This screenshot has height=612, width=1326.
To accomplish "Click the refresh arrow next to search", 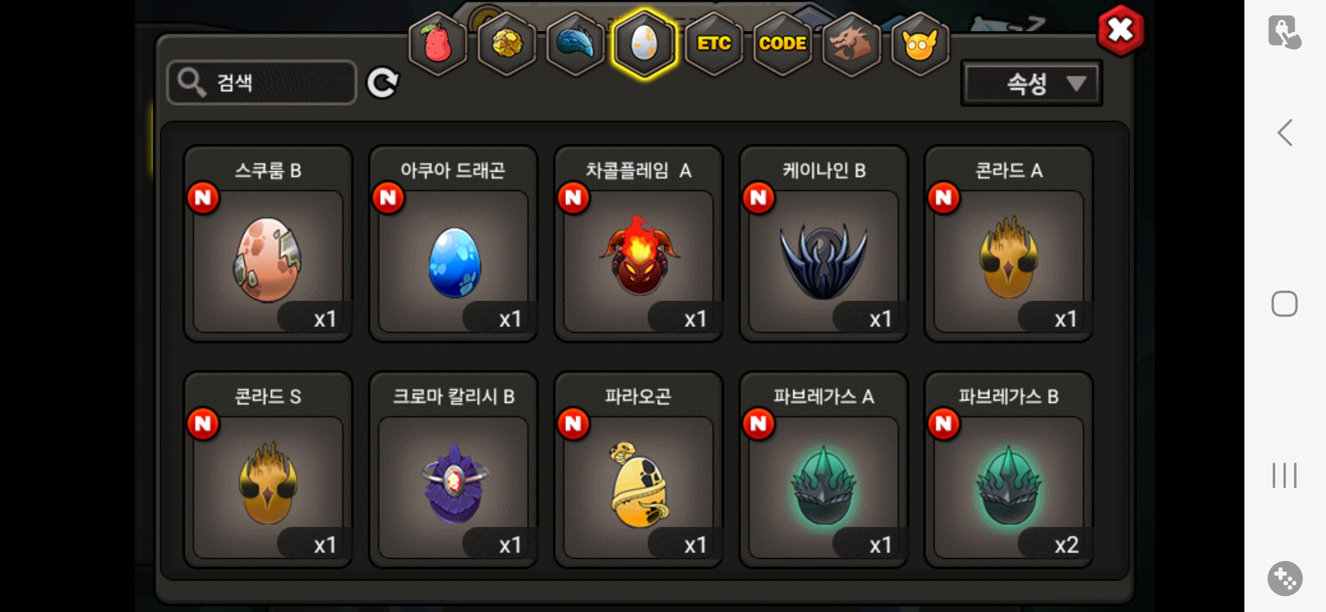I will 383,83.
